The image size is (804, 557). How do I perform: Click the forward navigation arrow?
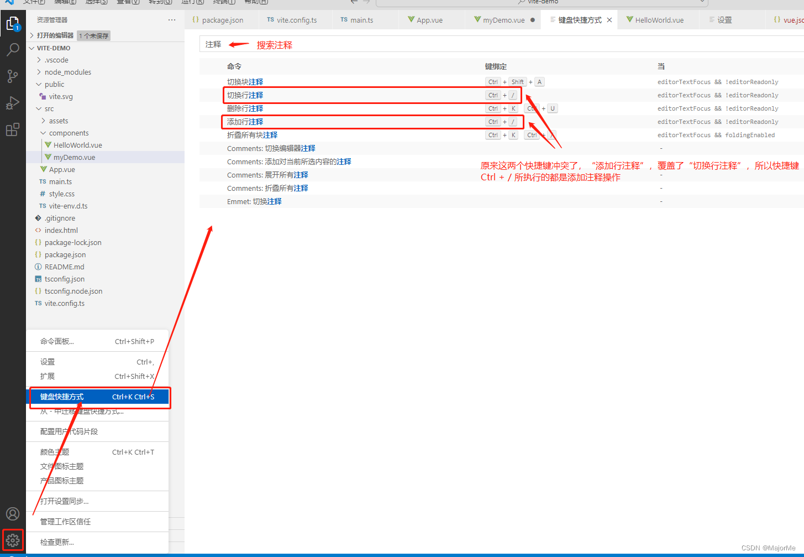click(x=367, y=2)
